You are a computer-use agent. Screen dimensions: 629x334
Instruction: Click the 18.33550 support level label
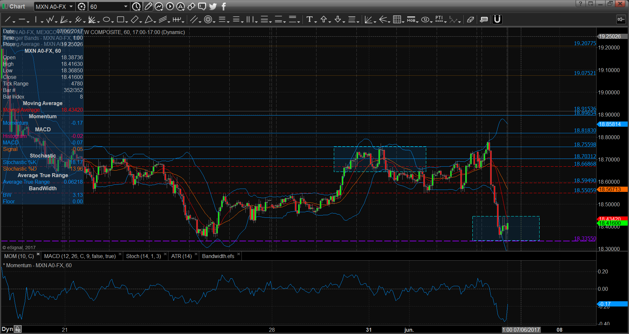(x=585, y=238)
